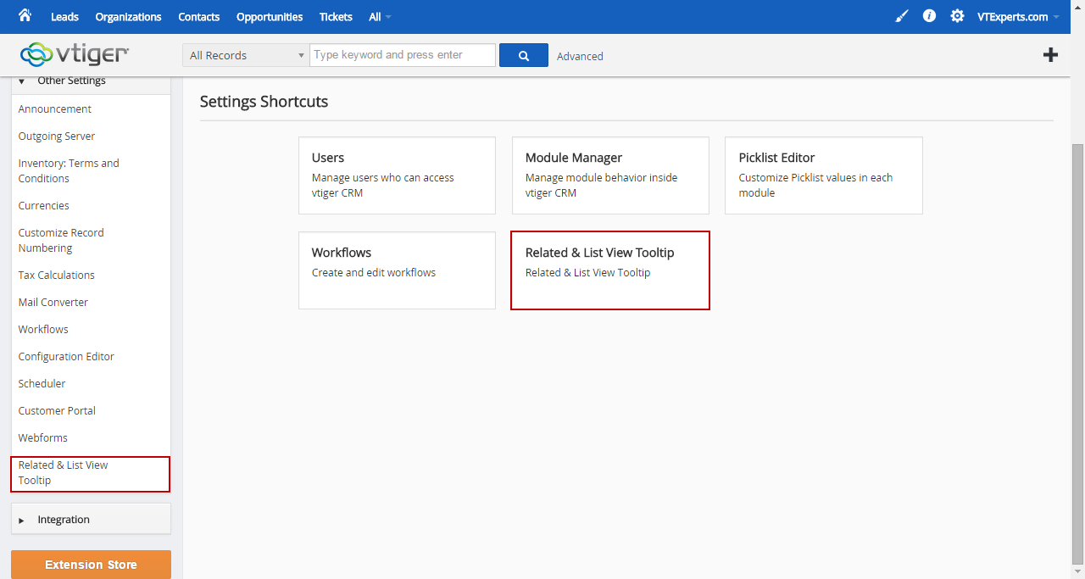Open Mail Converter settings
This screenshot has width=1085, height=579.
(x=53, y=303)
